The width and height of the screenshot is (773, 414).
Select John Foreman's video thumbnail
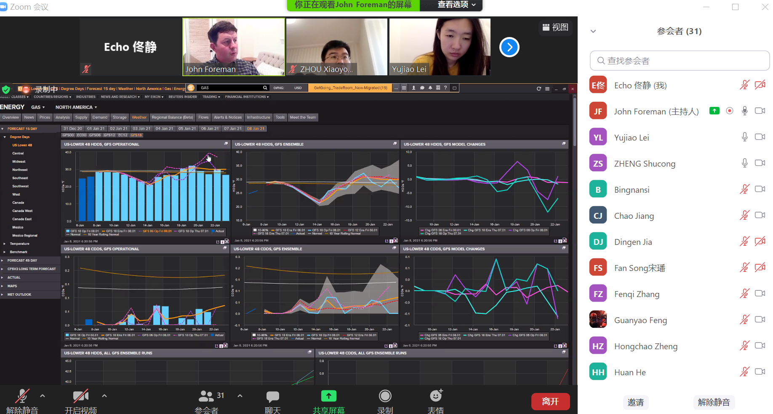coord(234,47)
